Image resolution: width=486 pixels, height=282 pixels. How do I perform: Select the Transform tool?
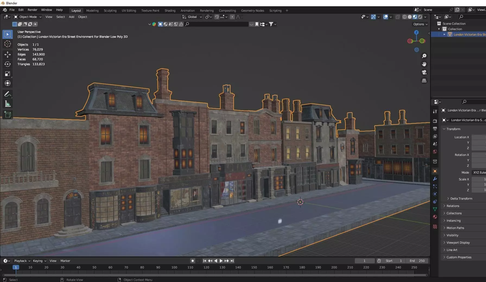pyautogui.click(x=8, y=83)
